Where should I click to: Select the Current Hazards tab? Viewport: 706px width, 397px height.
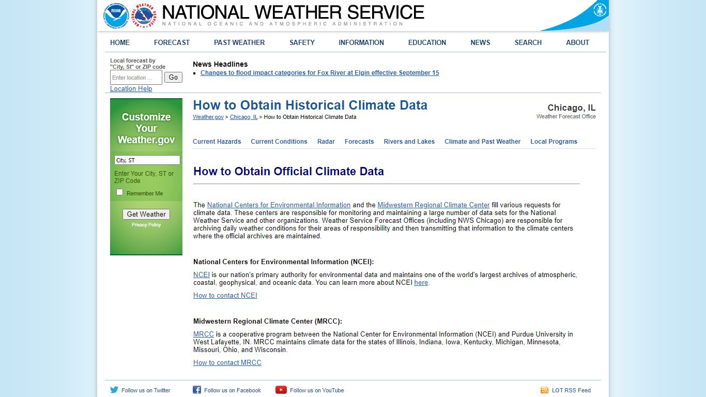pyautogui.click(x=217, y=142)
